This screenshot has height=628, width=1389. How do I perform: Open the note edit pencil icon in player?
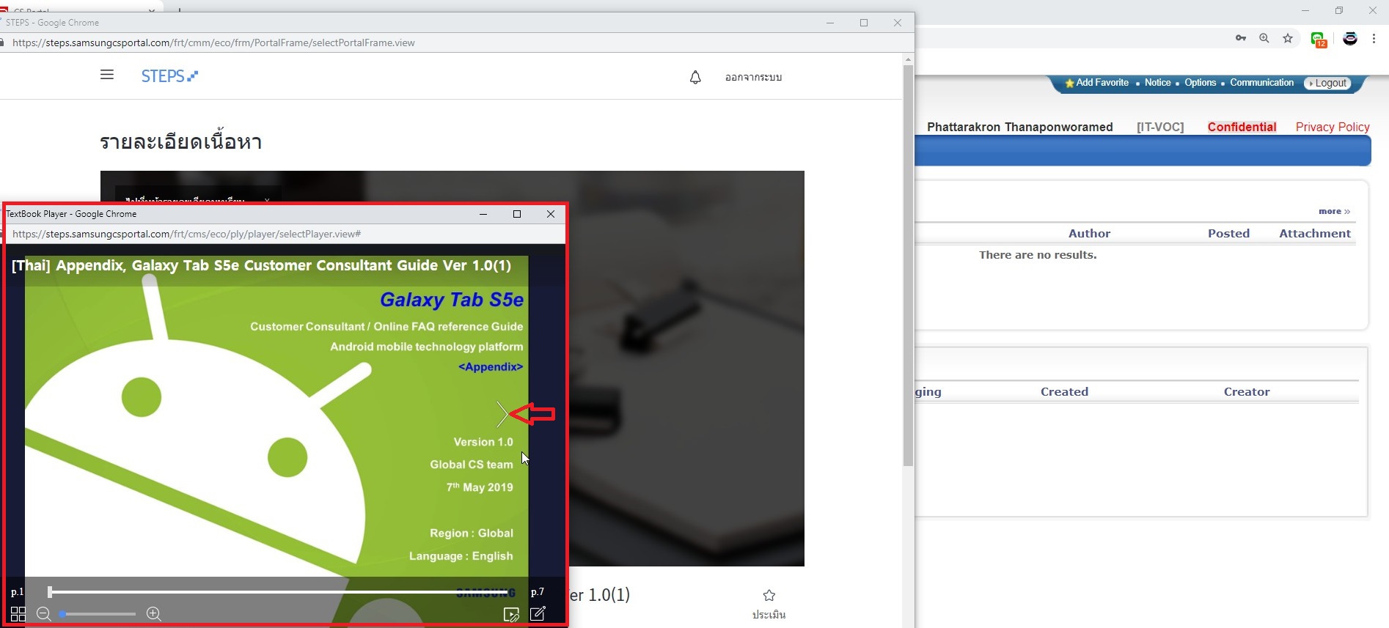(538, 613)
